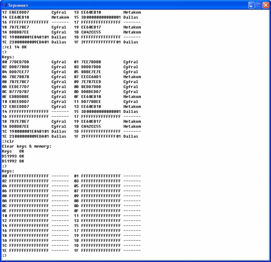271x262 pixels.
Task: Click key value BBBE7E7E
Action: 91,72
